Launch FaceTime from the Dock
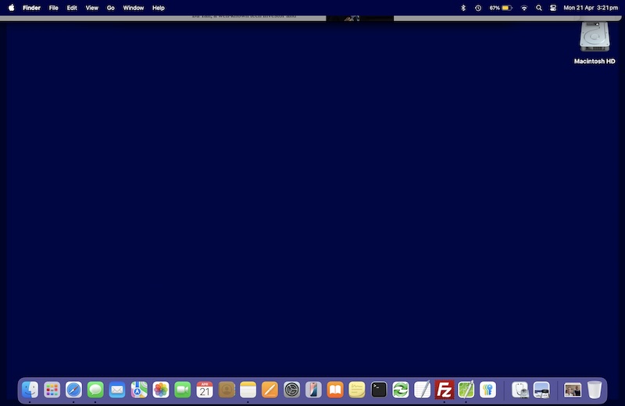This screenshot has width=625, height=406. [x=183, y=389]
